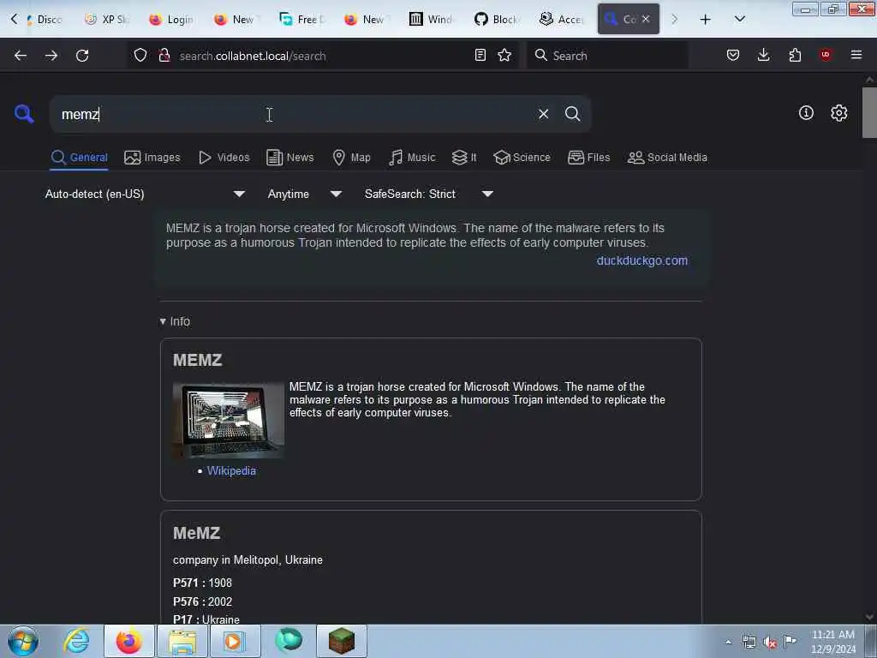This screenshot has width=877, height=658.
Task: Select the Music search category
Action: pos(412,158)
